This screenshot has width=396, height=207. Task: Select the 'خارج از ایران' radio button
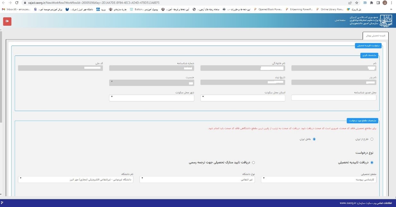[372, 139]
